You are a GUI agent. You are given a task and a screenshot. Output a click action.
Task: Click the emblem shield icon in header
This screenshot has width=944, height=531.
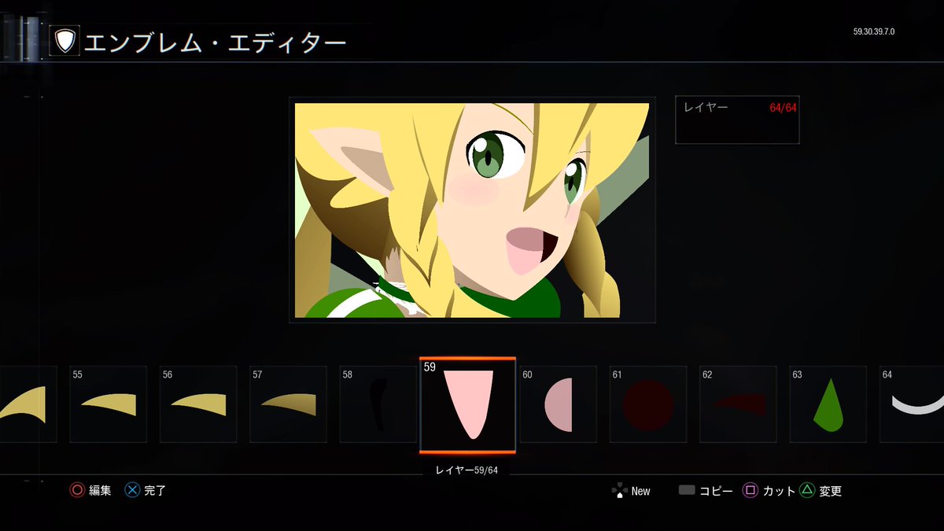[65, 41]
